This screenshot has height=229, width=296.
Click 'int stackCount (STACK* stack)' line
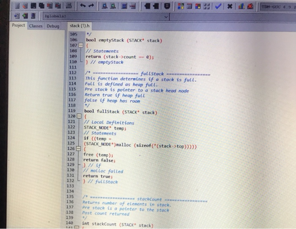(x=118, y=224)
